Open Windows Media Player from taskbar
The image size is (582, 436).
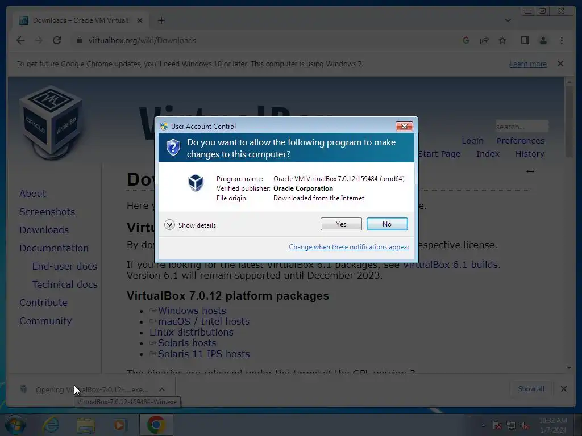(x=119, y=425)
